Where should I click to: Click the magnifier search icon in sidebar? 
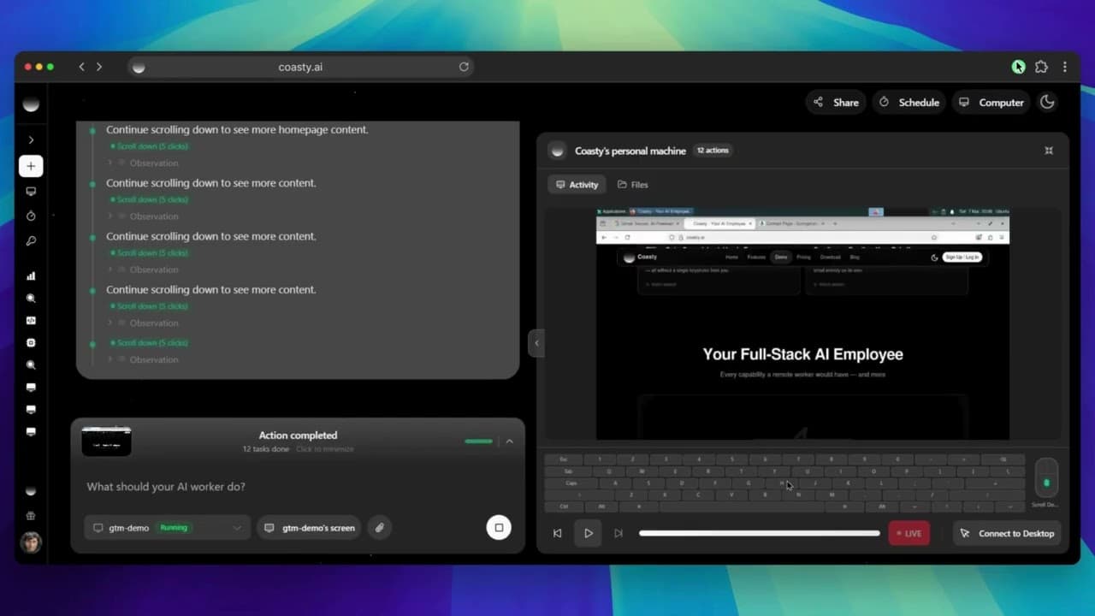[31, 298]
